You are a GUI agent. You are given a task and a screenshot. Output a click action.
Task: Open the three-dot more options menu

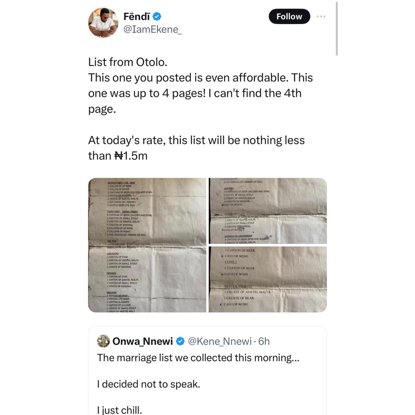pyautogui.click(x=321, y=17)
